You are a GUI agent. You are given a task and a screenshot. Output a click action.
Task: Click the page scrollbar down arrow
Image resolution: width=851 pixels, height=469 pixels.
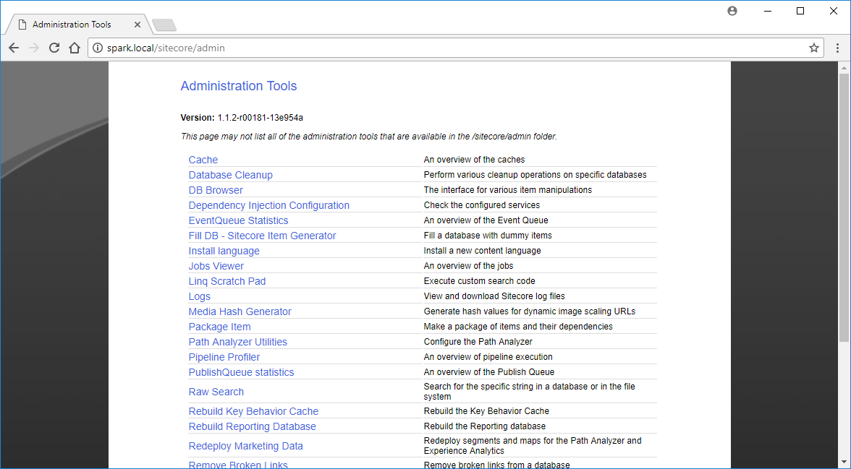pos(844,462)
